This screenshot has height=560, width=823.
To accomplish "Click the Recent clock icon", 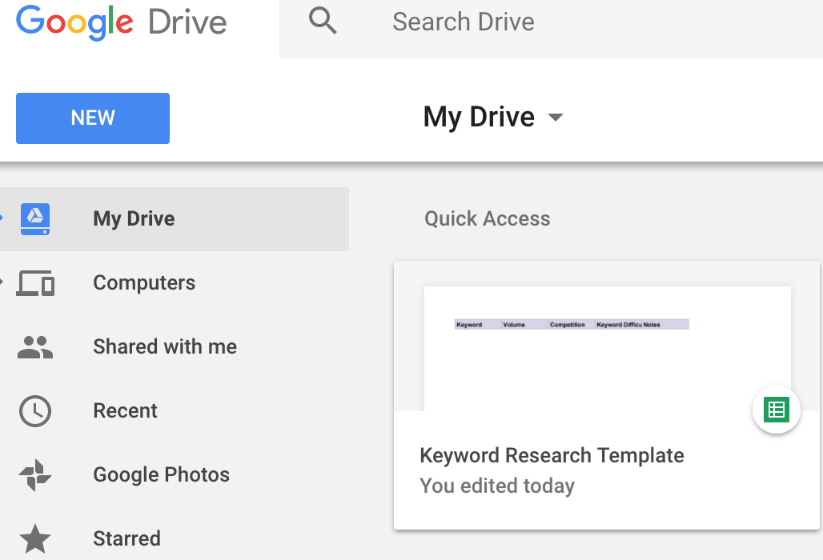I will coord(35,410).
